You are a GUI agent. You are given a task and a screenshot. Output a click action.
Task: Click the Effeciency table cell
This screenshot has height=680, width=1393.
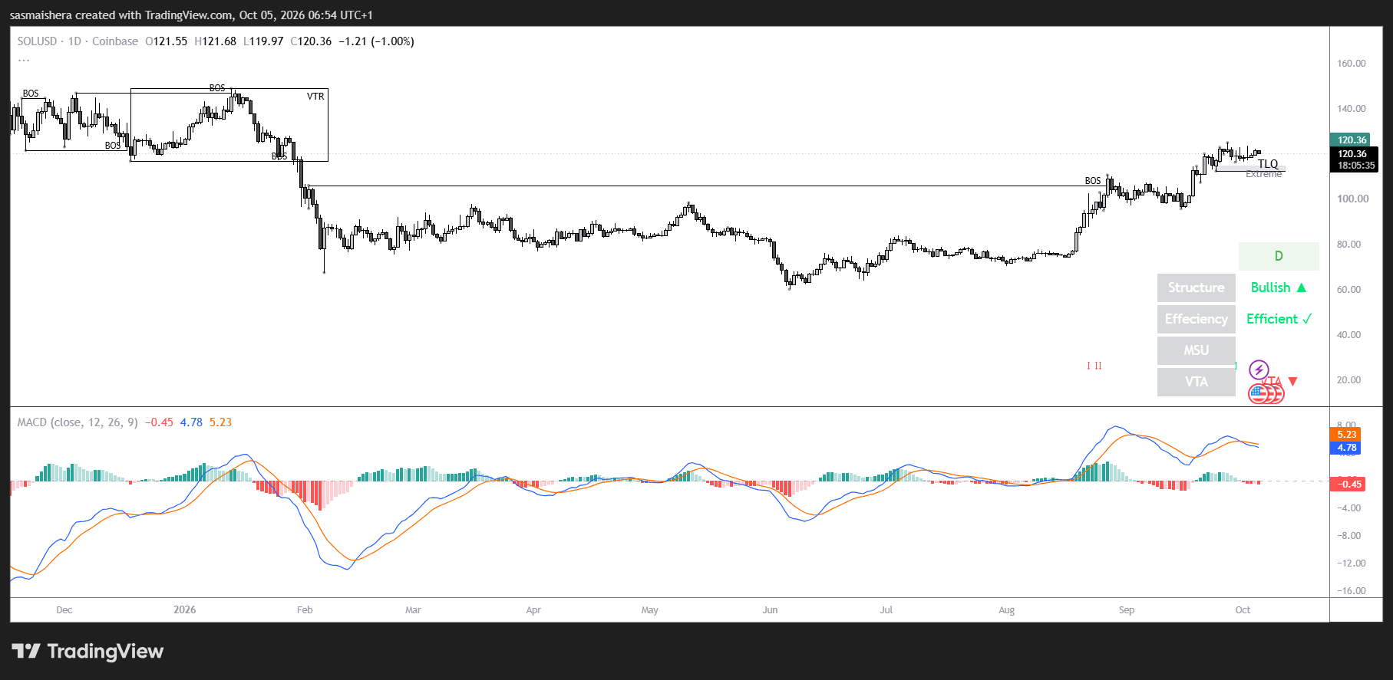tap(1196, 319)
